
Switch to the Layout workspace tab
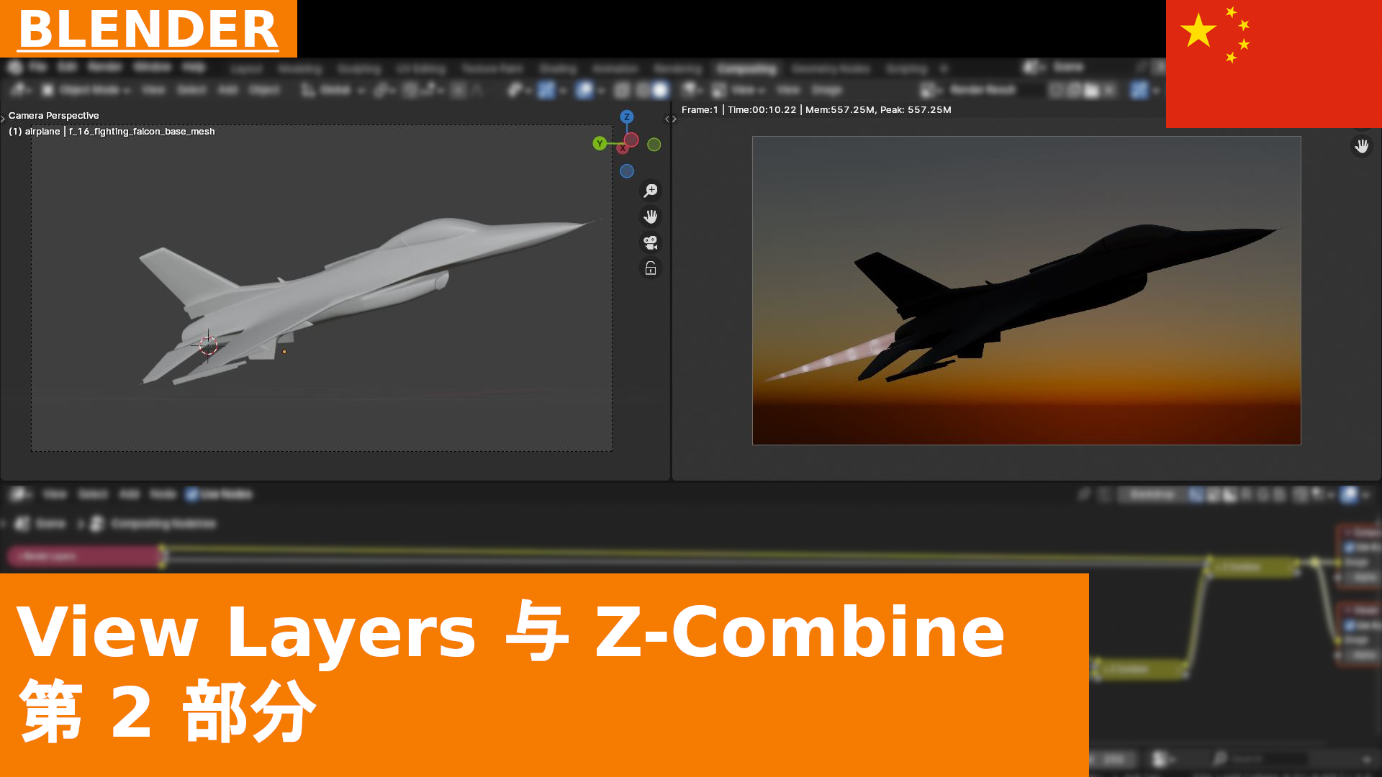[247, 69]
